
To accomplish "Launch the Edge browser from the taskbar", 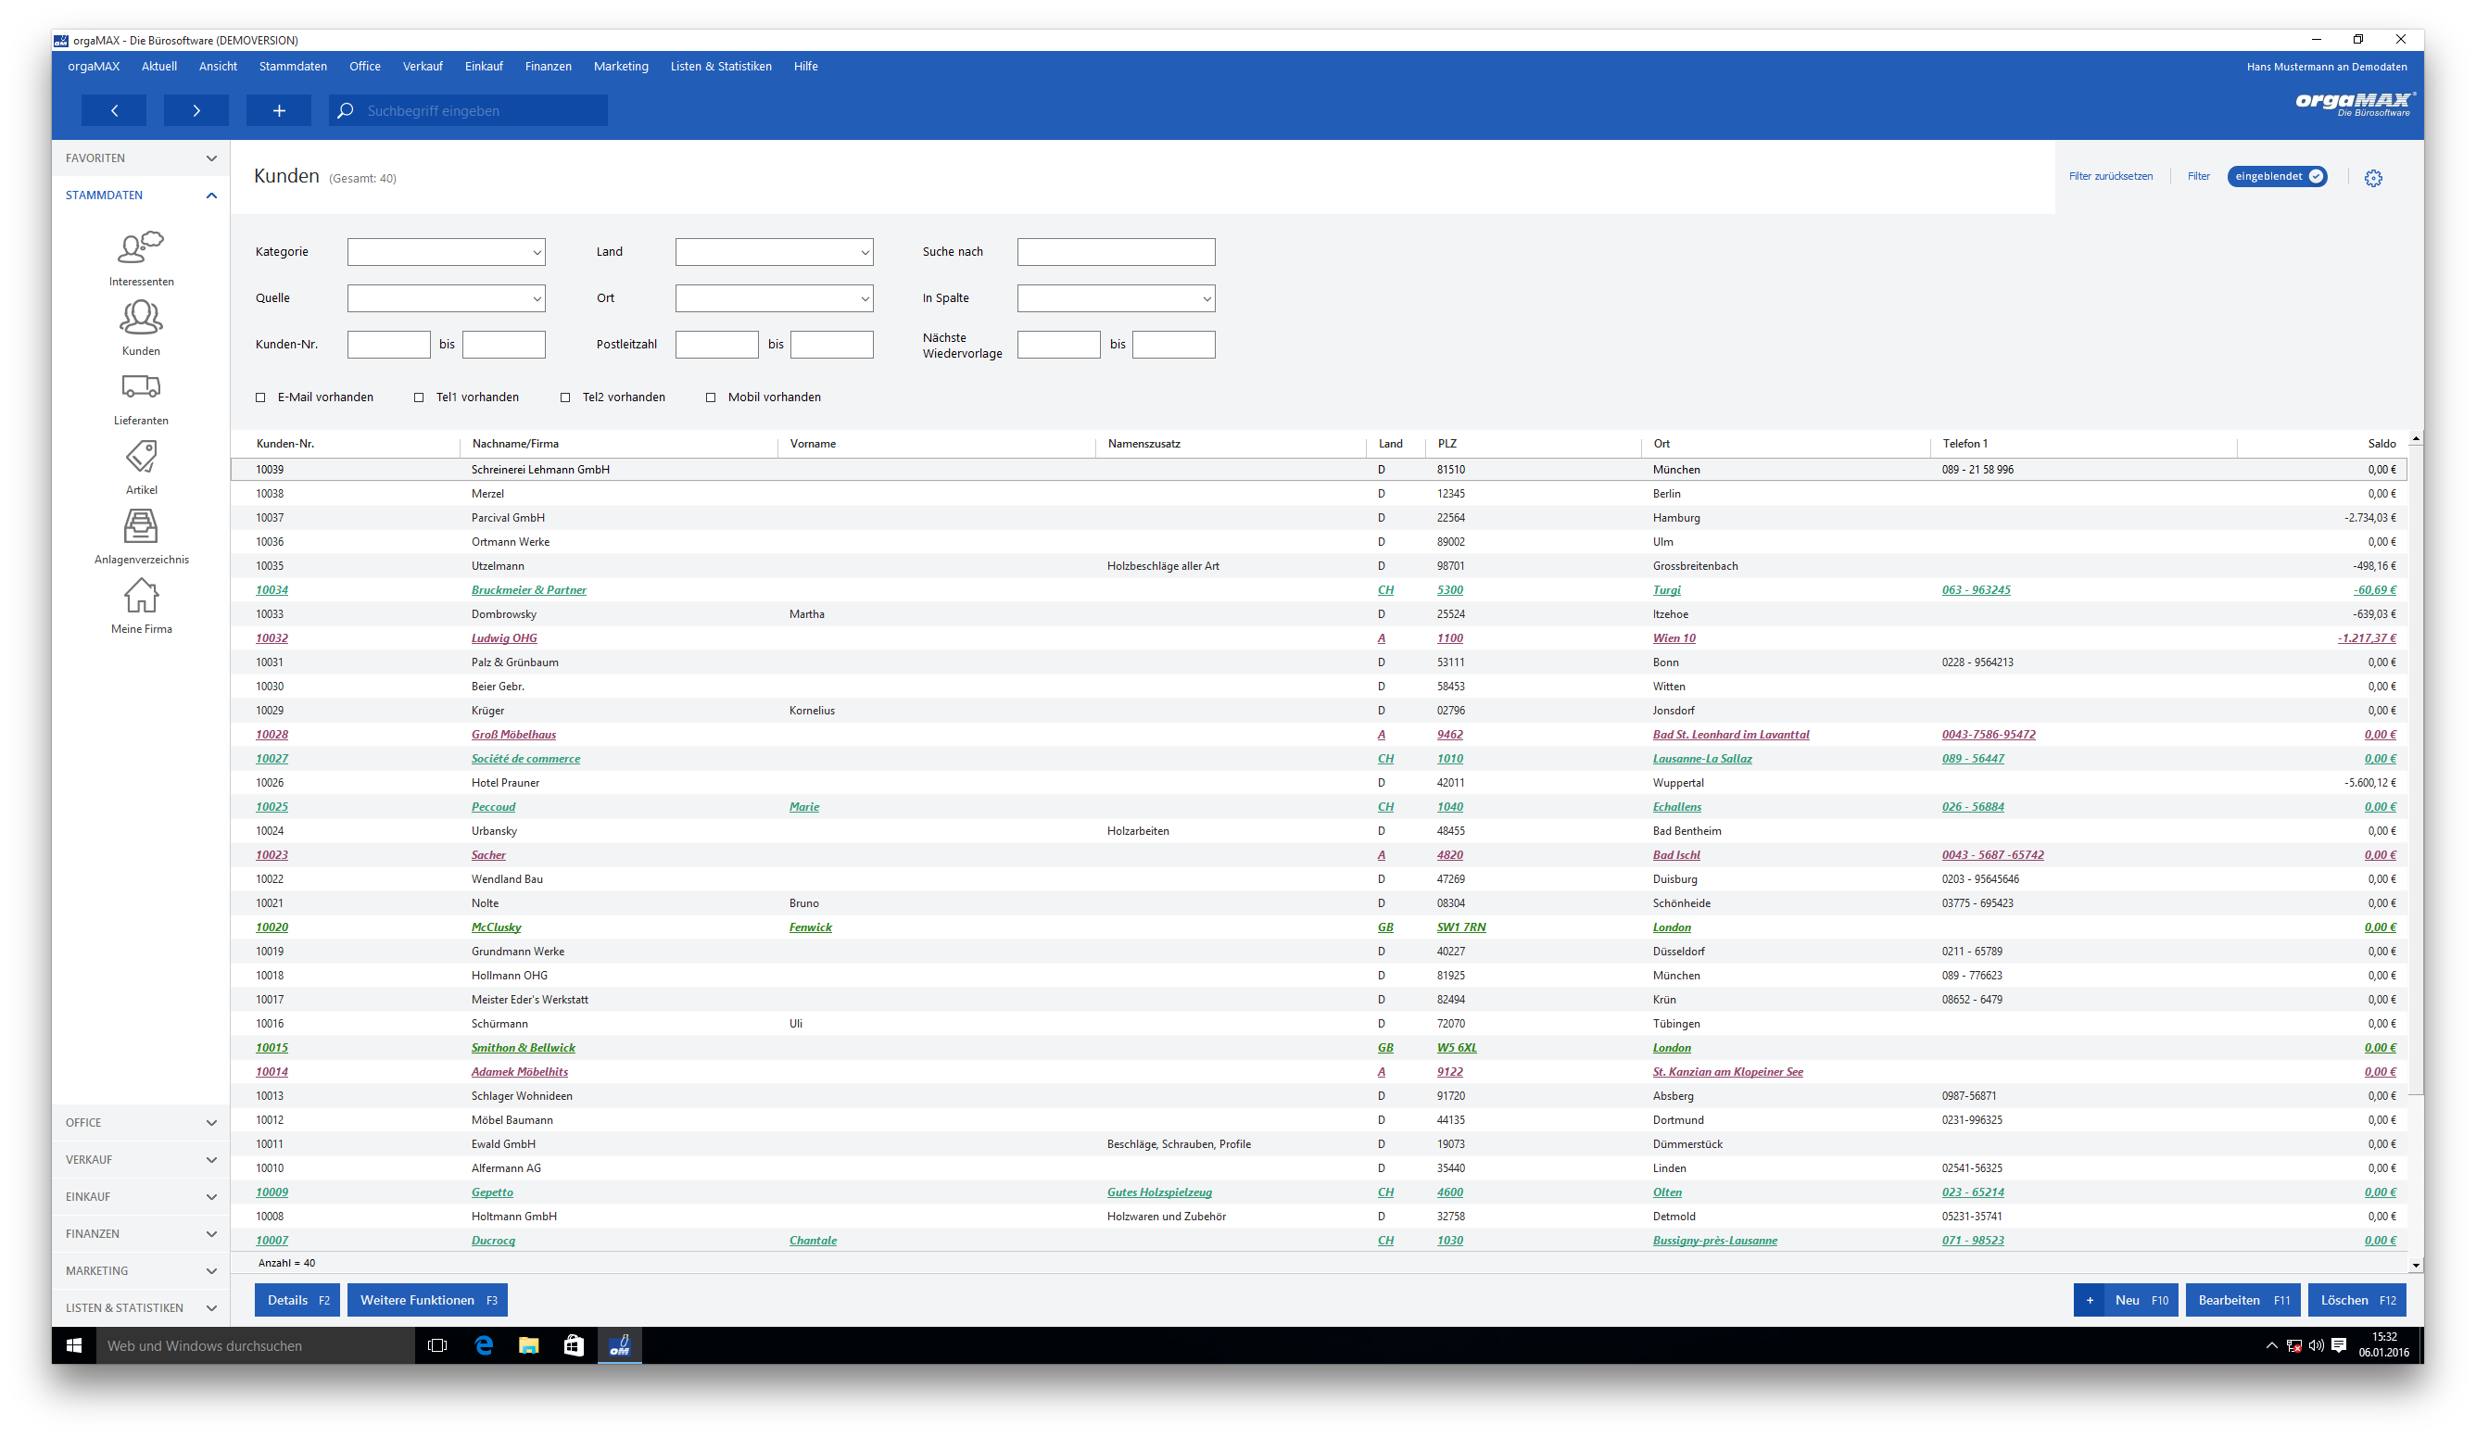I will pyautogui.click(x=484, y=1345).
